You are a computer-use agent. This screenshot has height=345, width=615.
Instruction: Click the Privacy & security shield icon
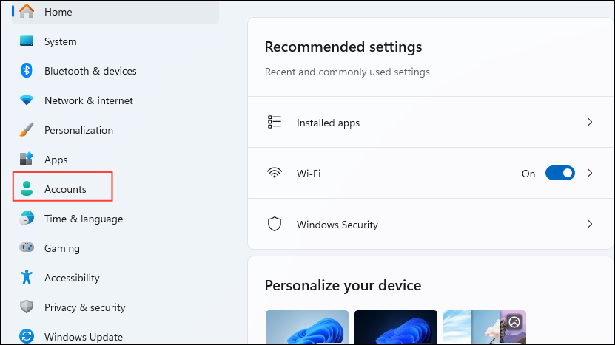pyautogui.click(x=27, y=307)
